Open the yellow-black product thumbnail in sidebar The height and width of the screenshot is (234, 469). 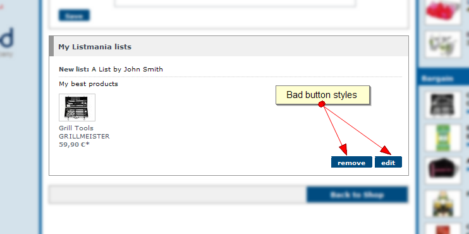[x=443, y=204]
